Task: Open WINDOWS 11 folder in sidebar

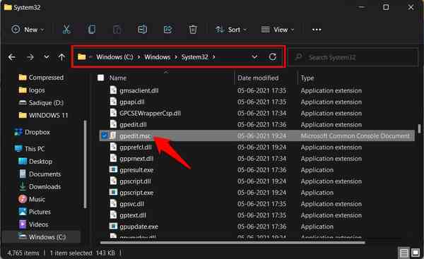Action: pos(43,115)
